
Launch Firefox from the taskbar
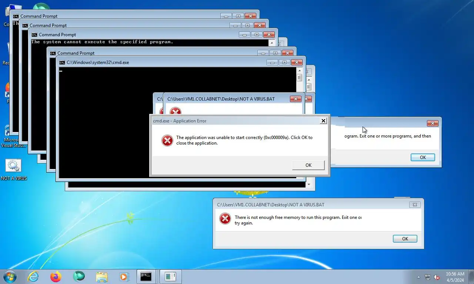(x=56, y=276)
